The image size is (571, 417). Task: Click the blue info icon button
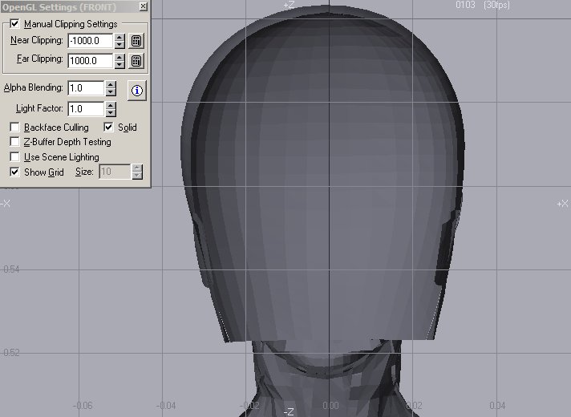[x=136, y=91]
